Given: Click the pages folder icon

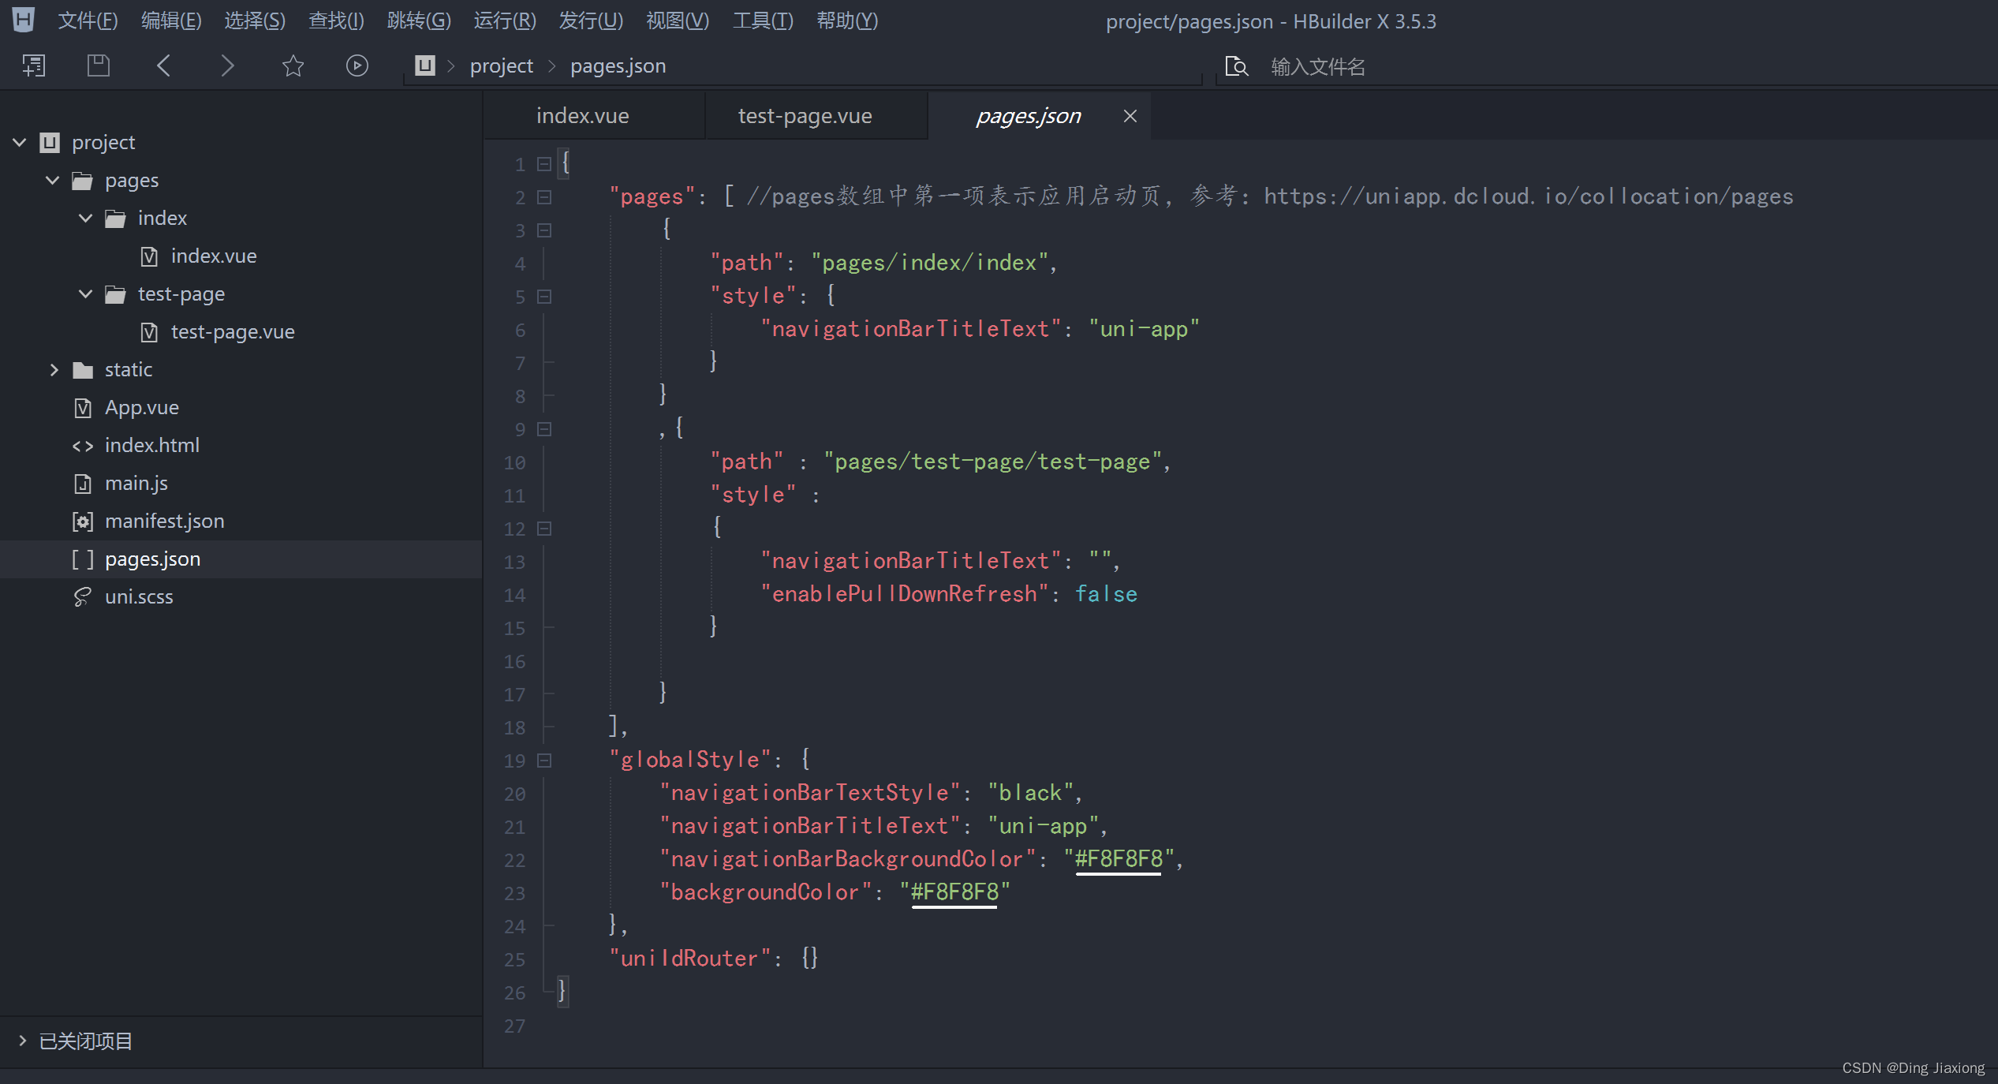Looking at the screenshot, I should (x=82, y=181).
